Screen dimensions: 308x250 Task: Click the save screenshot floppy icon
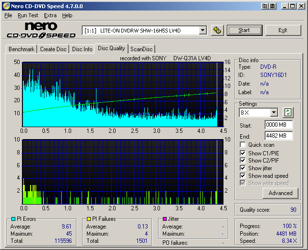tap(273, 6)
